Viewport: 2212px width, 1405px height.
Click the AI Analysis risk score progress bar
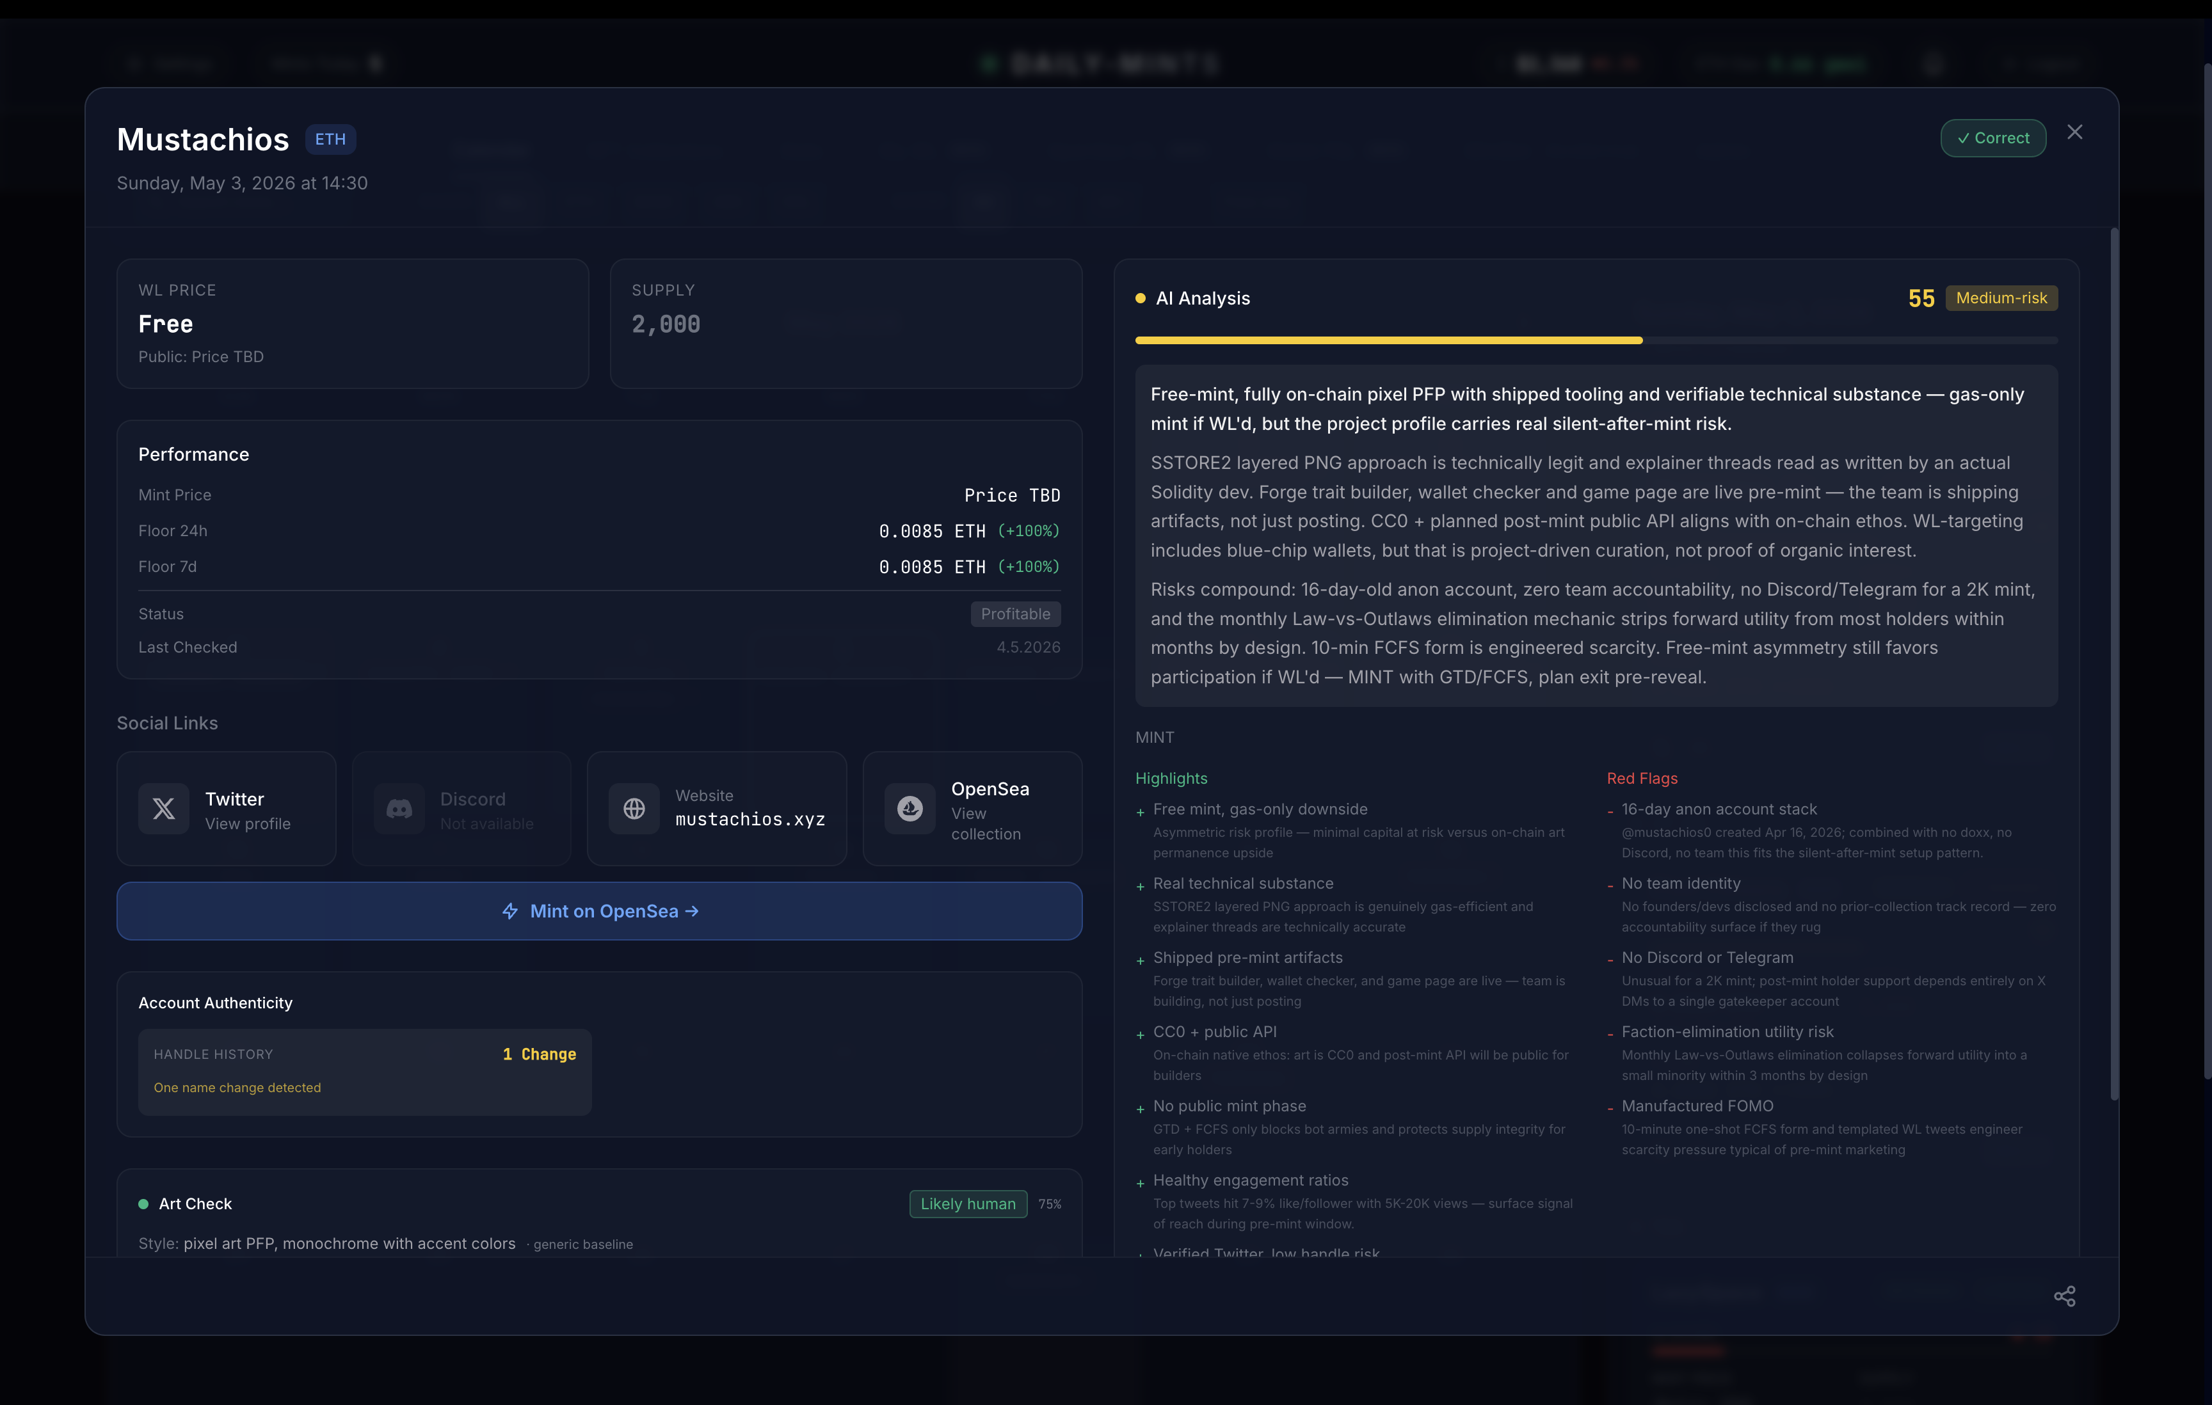[1596, 340]
